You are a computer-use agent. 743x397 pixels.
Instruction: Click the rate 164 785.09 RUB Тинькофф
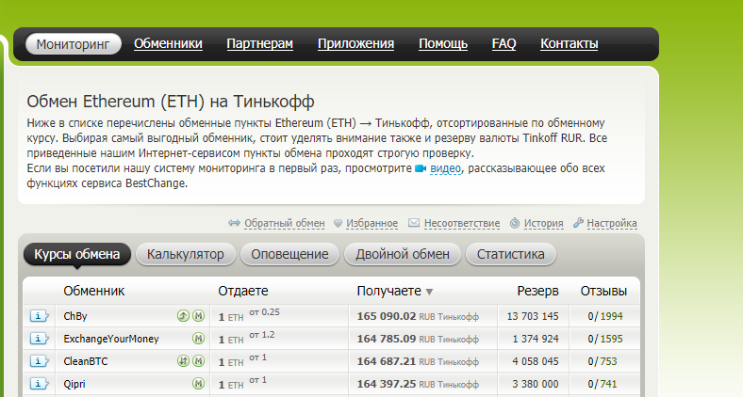(418, 339)
